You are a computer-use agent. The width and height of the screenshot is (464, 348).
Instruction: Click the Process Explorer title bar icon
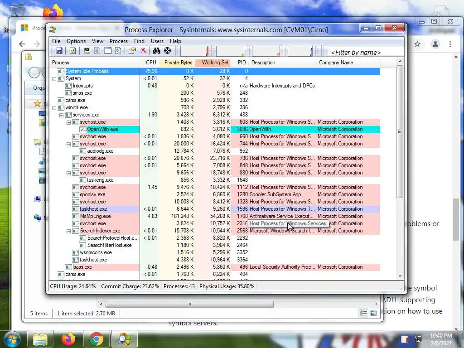tap(53, 29)
